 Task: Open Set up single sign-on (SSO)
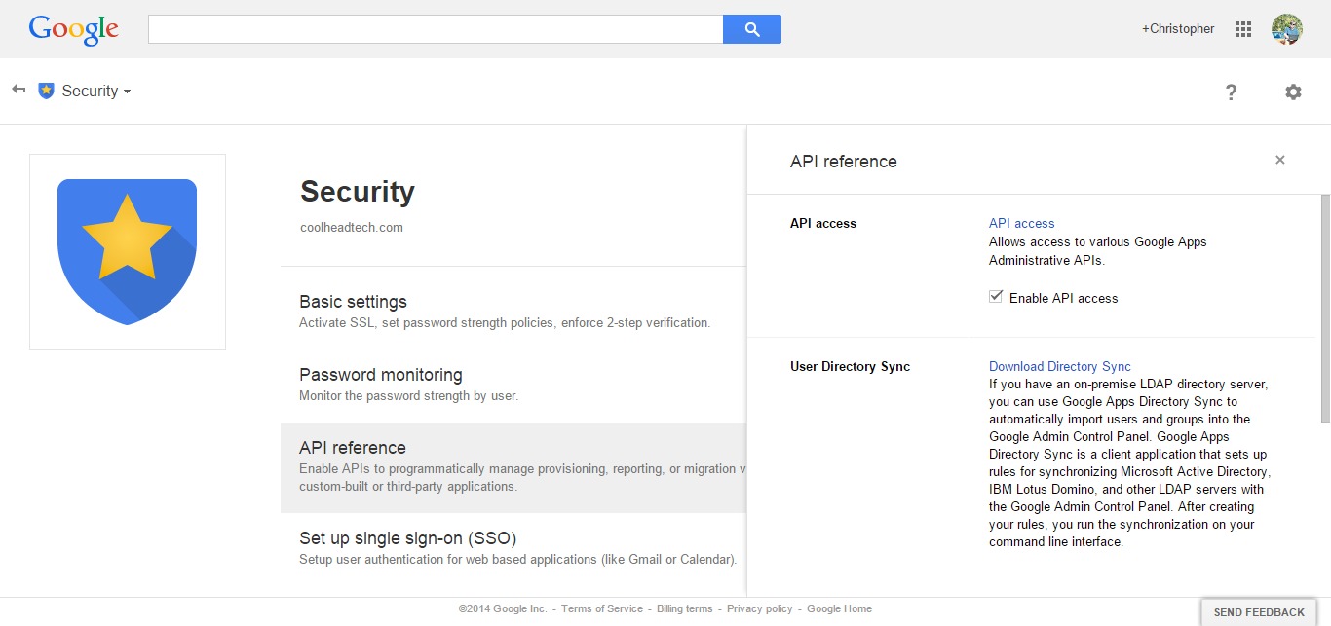coord(513,548)
